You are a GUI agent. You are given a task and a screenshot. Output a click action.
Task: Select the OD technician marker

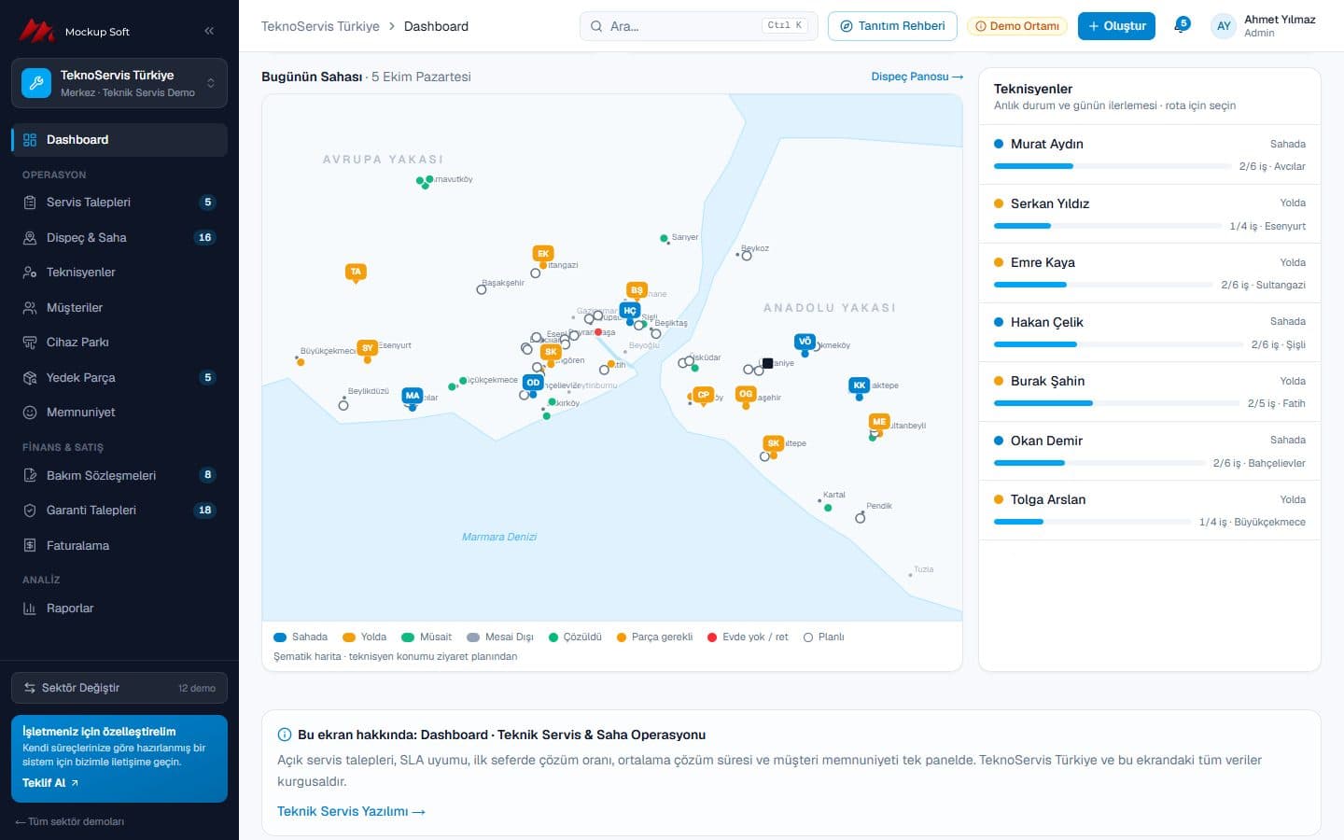coord(533,382)
